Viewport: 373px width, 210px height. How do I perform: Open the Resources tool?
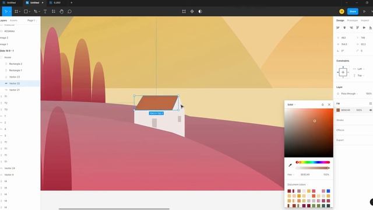pyautogui.click(x=54, y=12)
